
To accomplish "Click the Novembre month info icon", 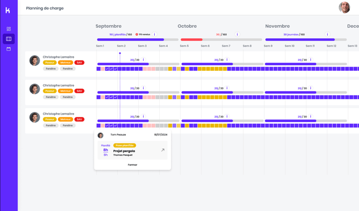I will click(x=327, y=34).
